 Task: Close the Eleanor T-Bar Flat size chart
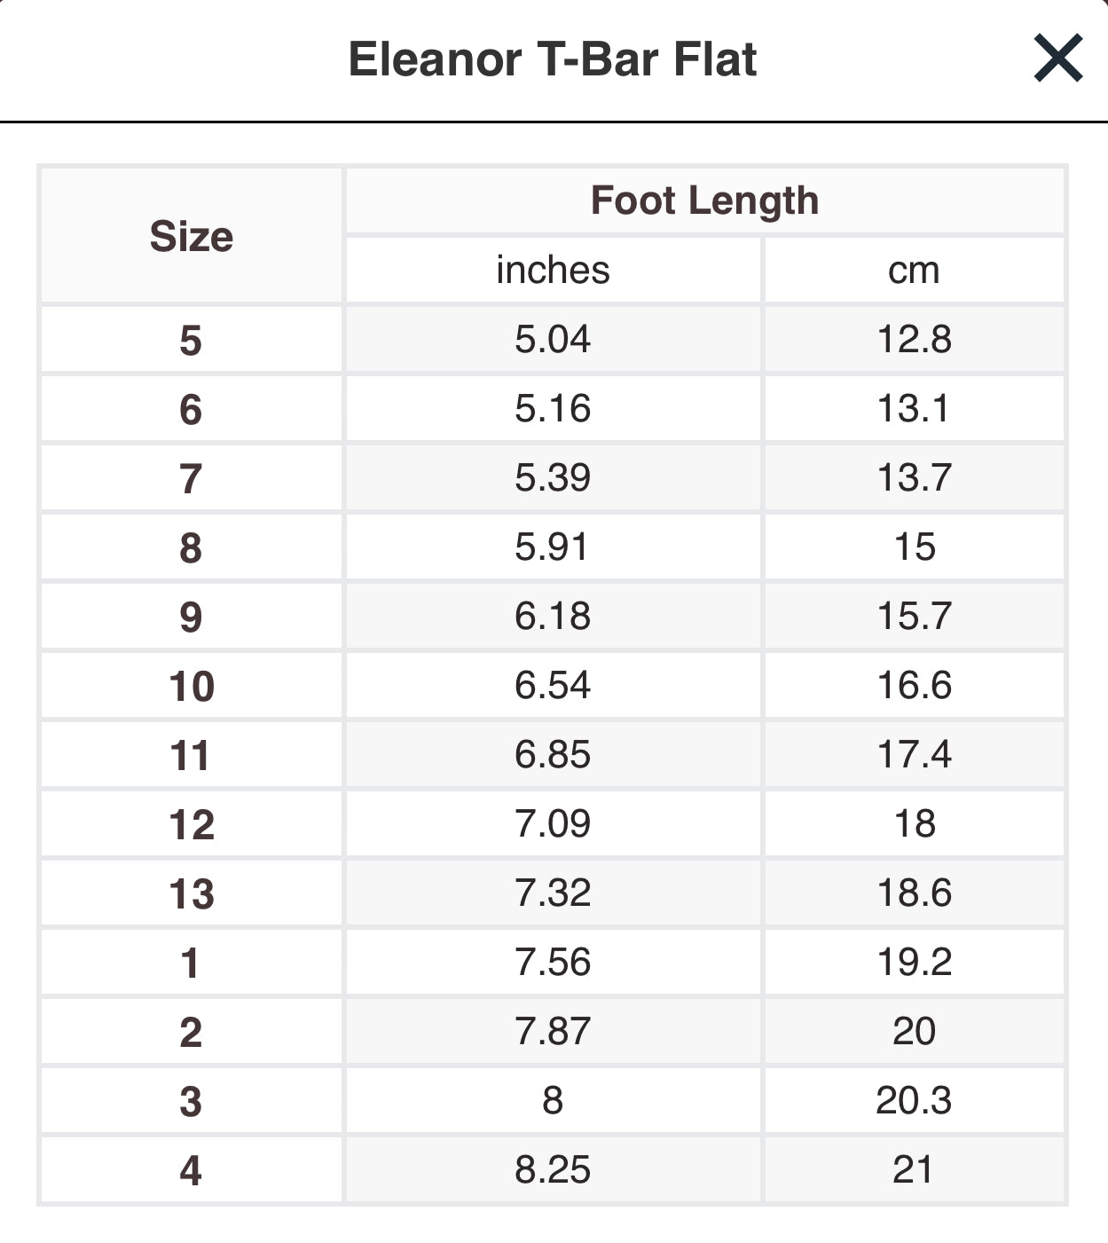click(x=1057, y=59)
